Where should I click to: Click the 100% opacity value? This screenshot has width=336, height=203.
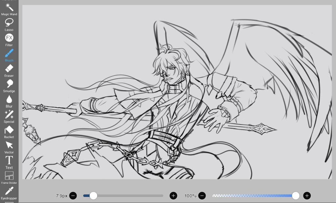[x=190, y=196]
